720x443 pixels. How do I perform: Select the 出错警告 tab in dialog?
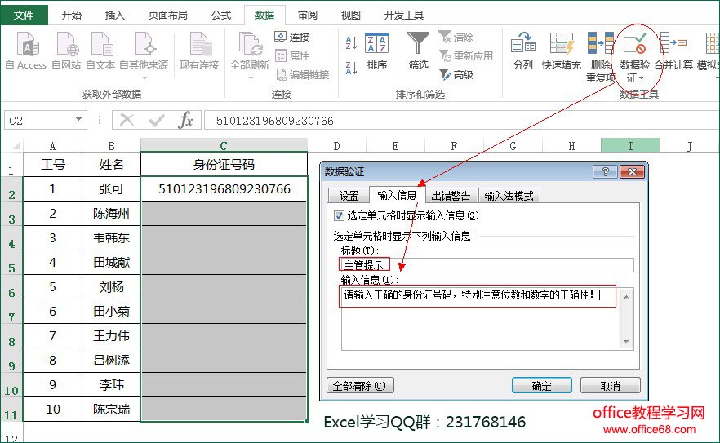click(x=451, y=196)
